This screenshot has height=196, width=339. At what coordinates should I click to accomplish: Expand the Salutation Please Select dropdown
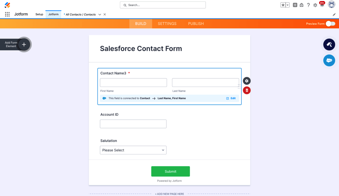click(x=133, y=150)
